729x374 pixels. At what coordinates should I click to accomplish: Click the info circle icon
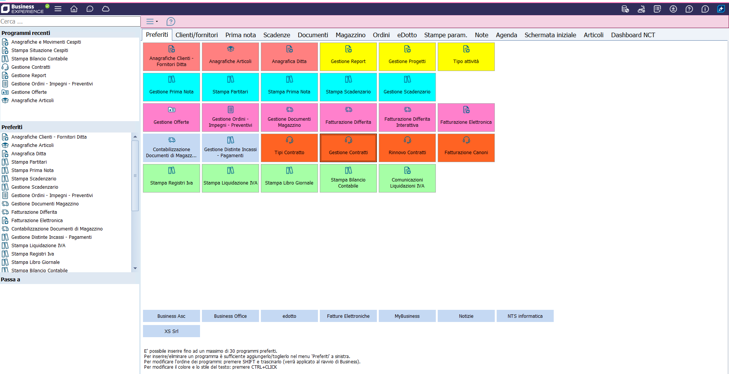coord(705,9)
